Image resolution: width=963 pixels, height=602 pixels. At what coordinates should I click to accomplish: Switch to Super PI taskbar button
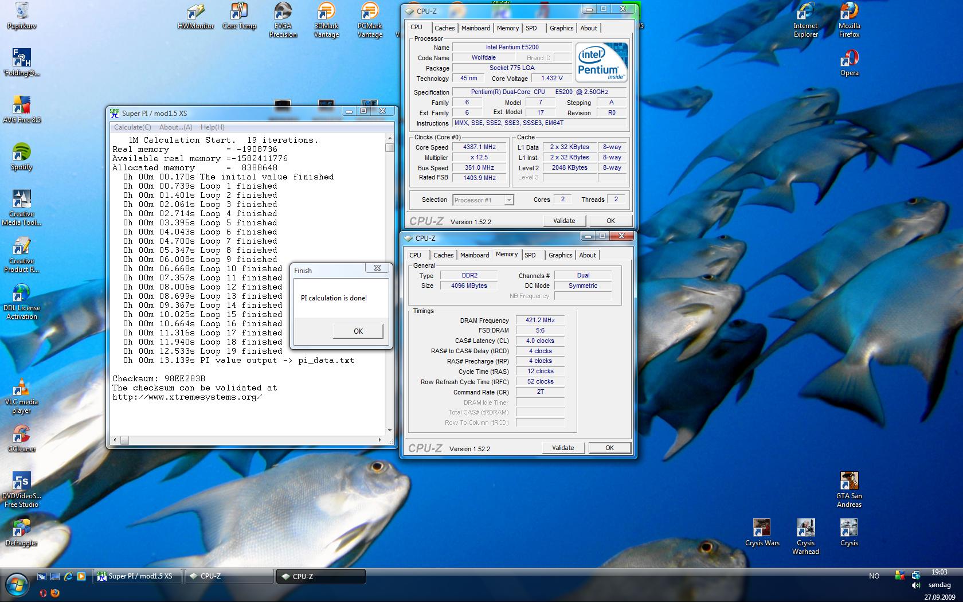click(138, 576)
